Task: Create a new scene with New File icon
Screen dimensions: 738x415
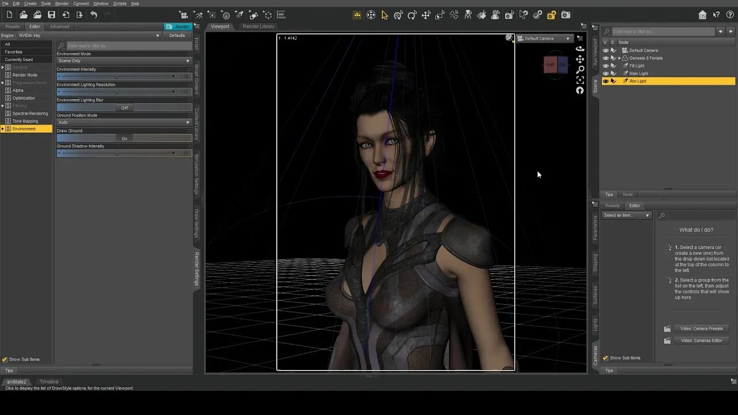Action: tap(9, 14)
